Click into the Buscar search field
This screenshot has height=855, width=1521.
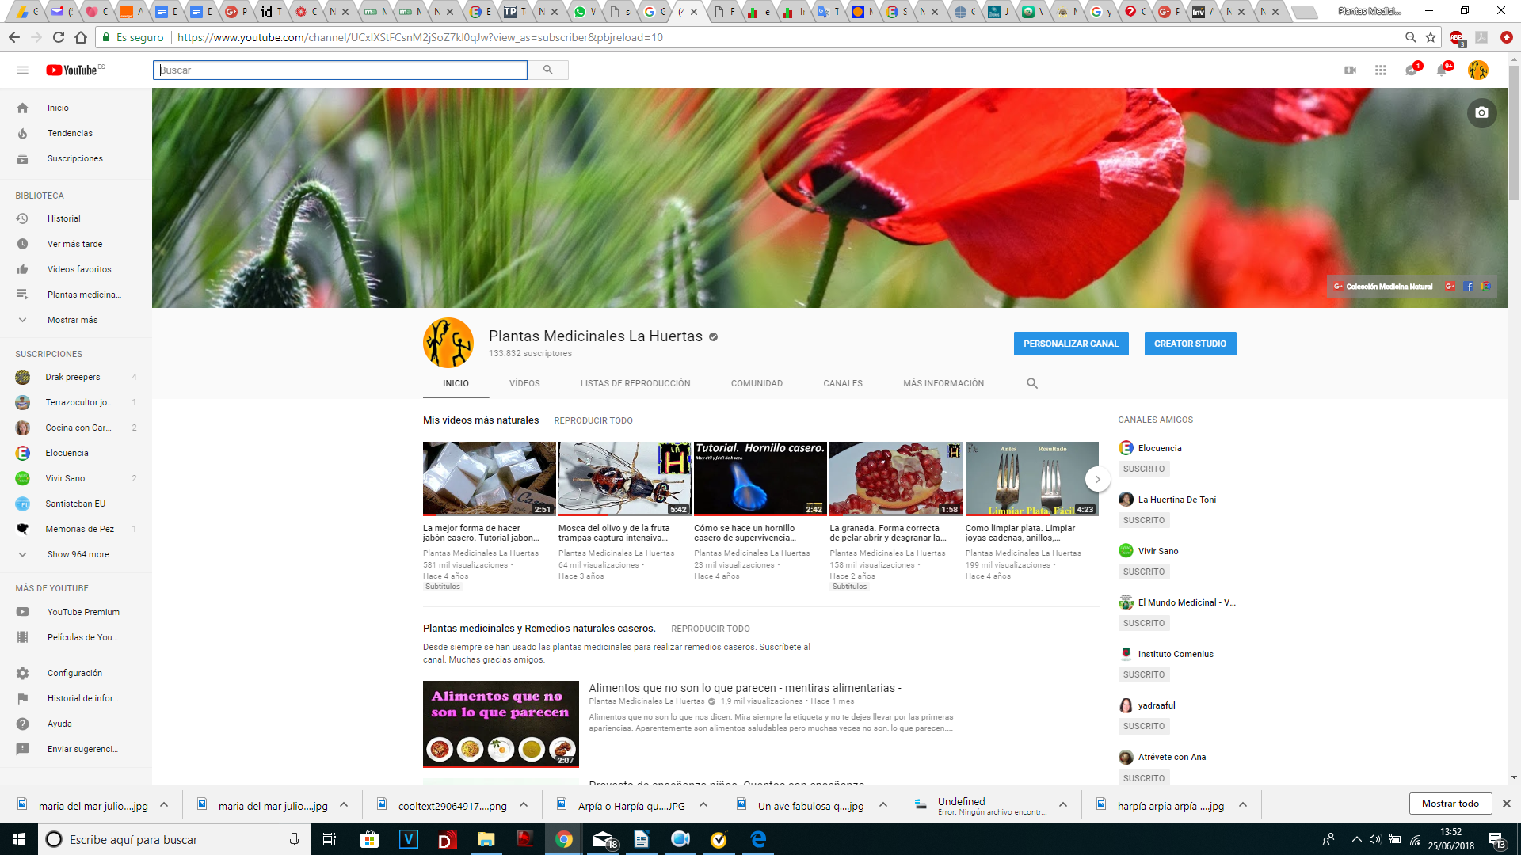click(340, 70)
